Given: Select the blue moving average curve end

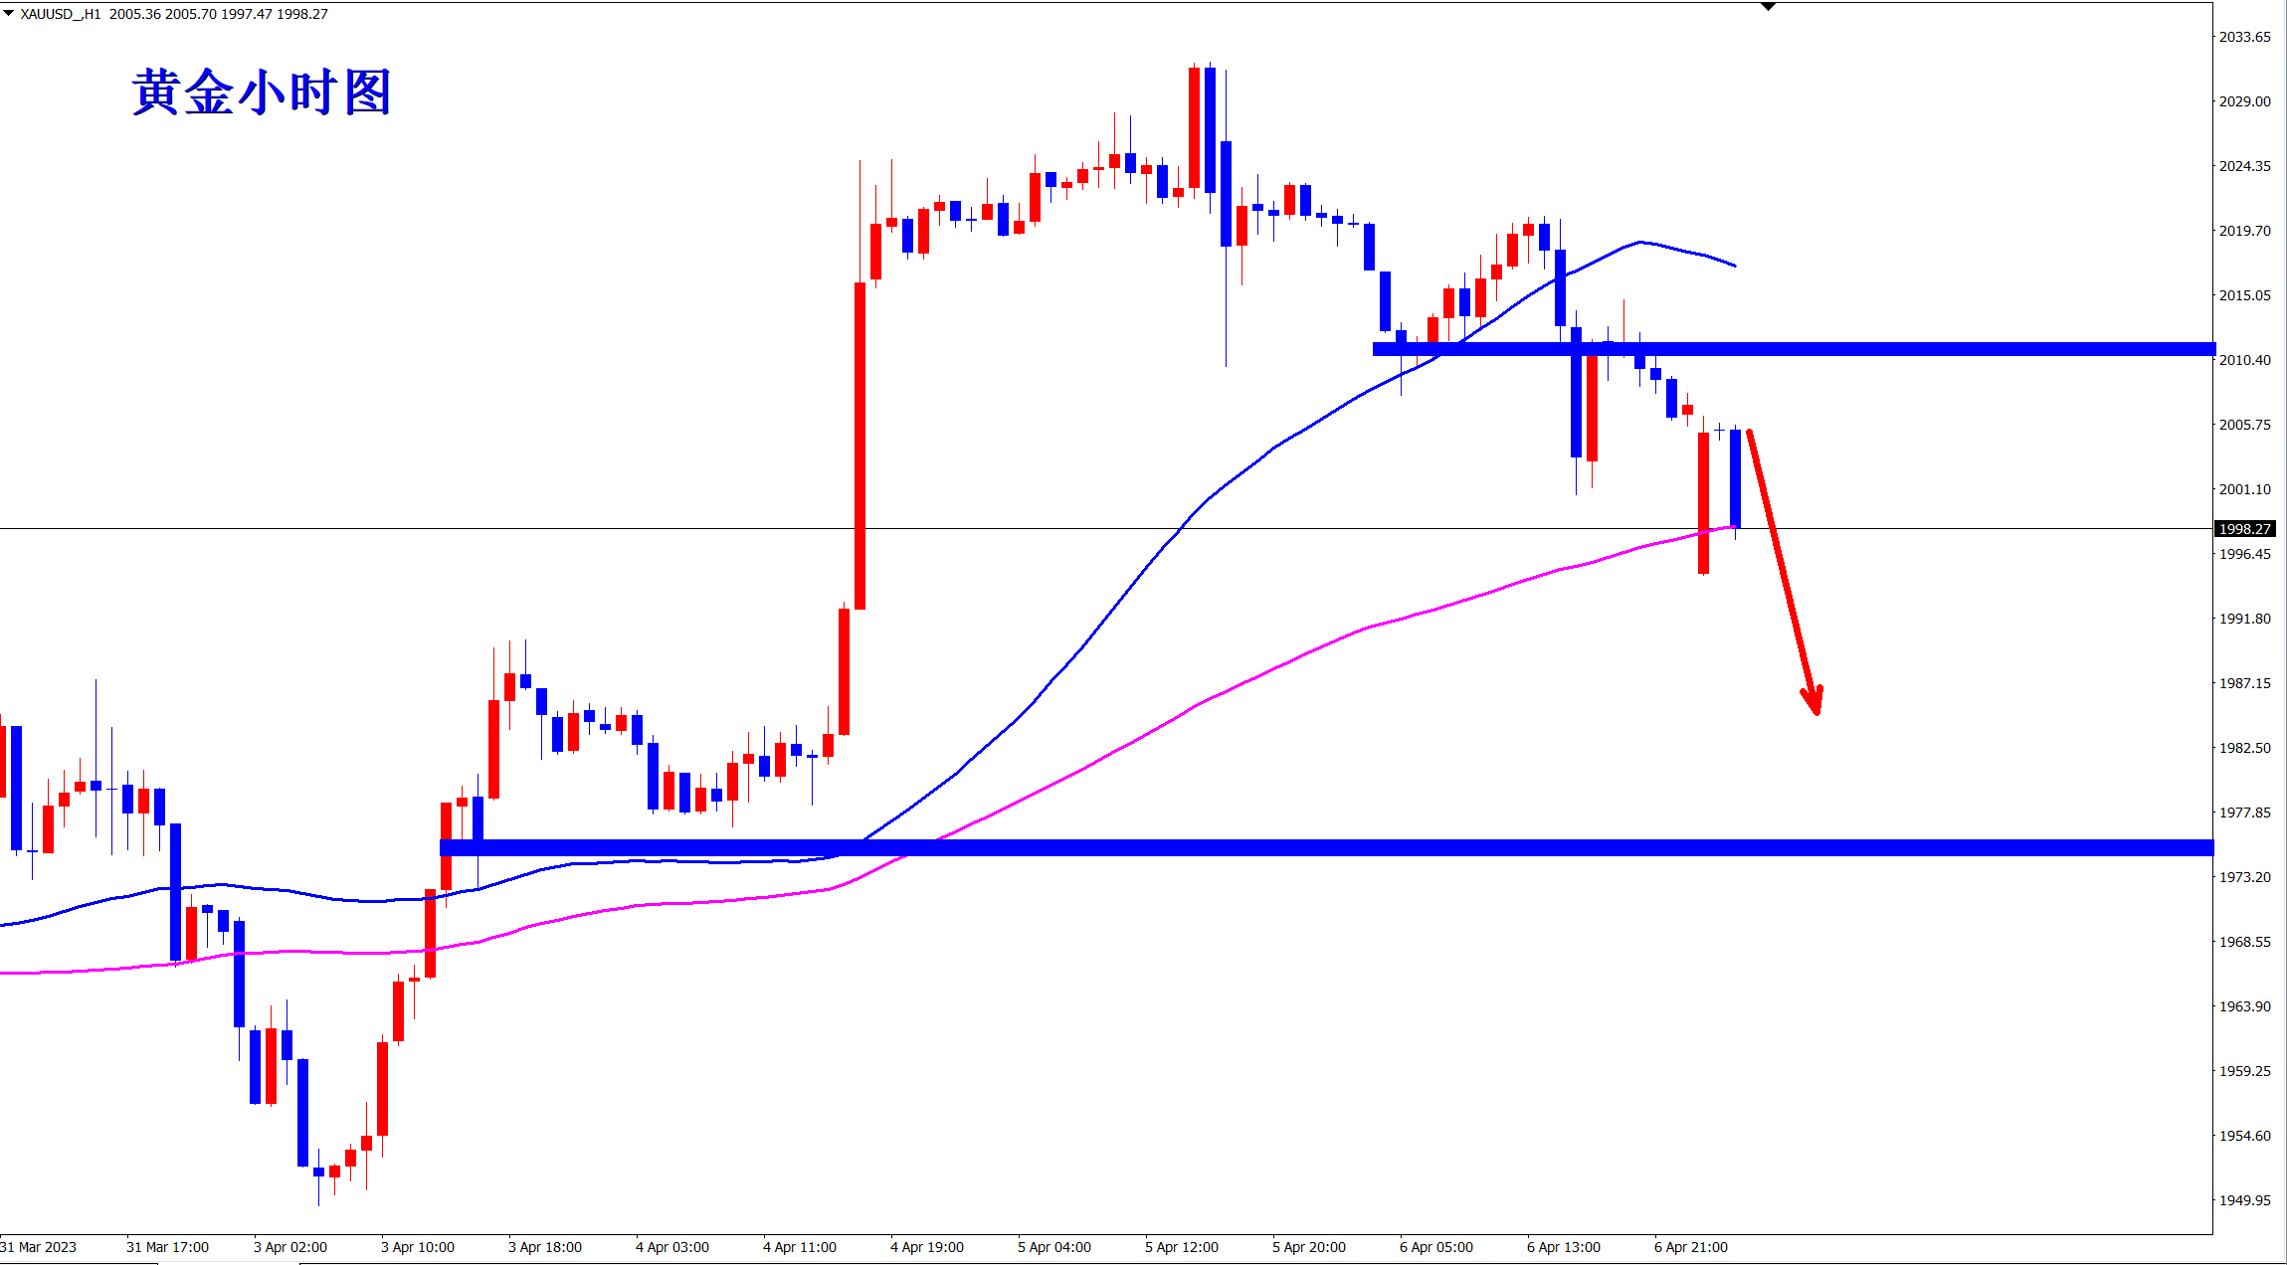Looking at the screenshot, I should coord(1731,264).
